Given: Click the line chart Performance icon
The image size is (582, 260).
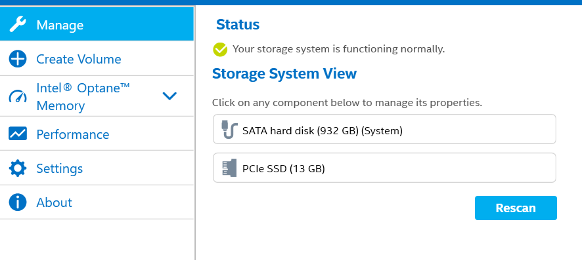Looking at the screenshot, I should tap(18, 134).
